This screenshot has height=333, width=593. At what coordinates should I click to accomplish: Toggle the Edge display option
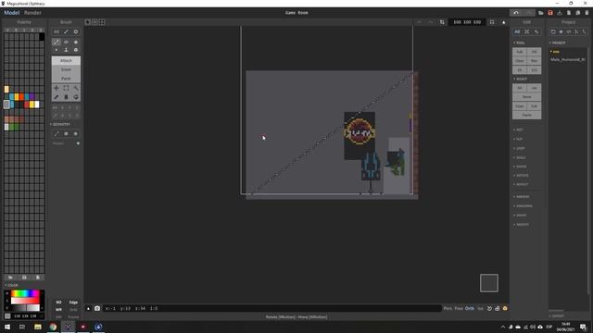(x=73, y=302)
